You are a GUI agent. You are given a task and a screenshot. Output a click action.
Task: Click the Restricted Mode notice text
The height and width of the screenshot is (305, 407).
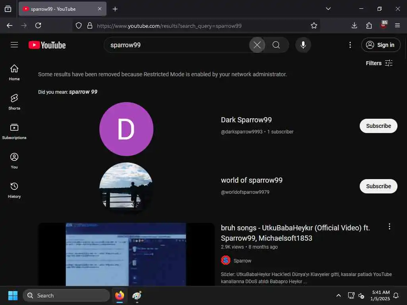click(162, 74)
